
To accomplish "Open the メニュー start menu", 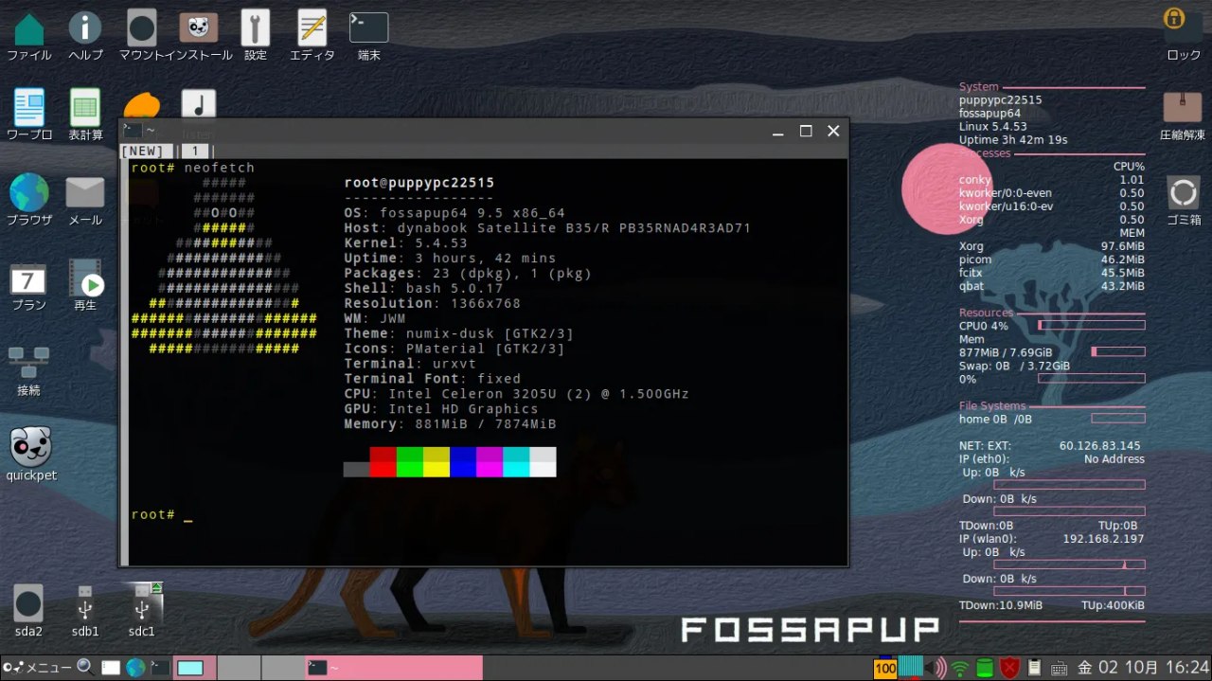I will click(x=36, y=668).
